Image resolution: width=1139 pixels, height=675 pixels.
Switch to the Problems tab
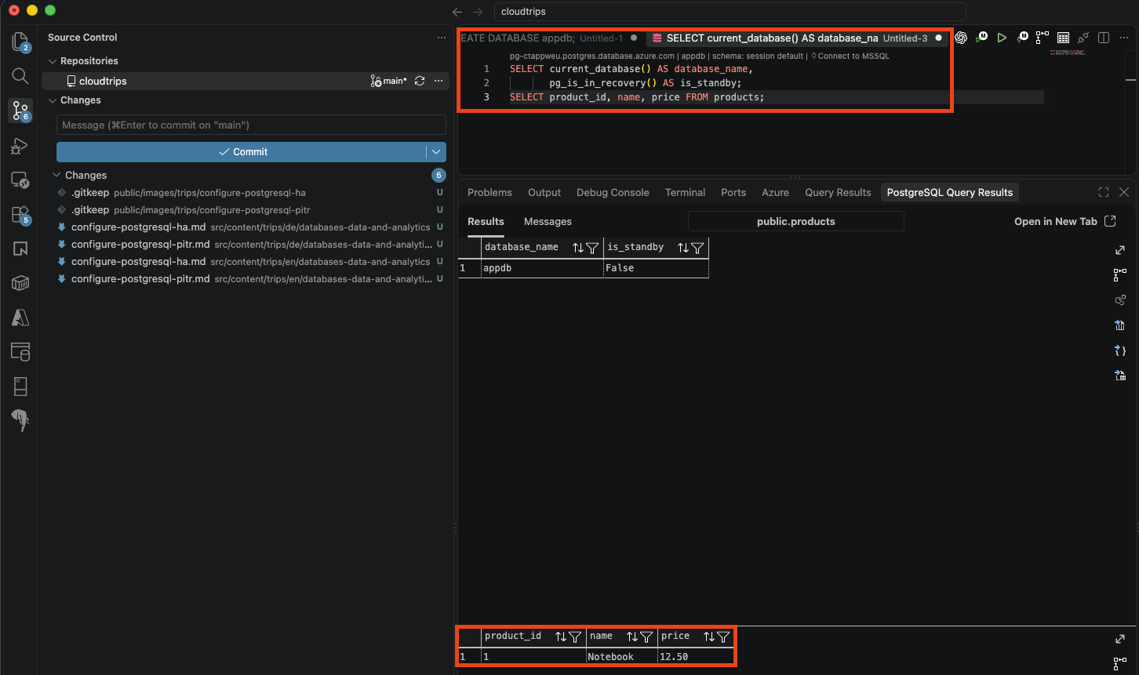click(x=489, y=192)
